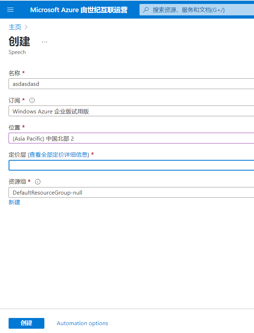Image resolution: width=254 pixels, height=333 pixels.
Task: Click the 订阅 field label
Action: click(x=14, y=100)
